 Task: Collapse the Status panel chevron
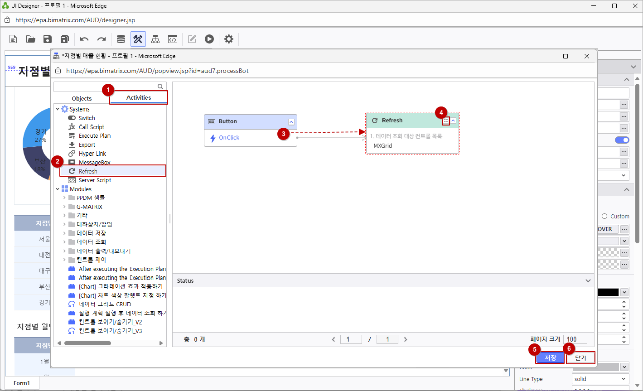point(588,281)
